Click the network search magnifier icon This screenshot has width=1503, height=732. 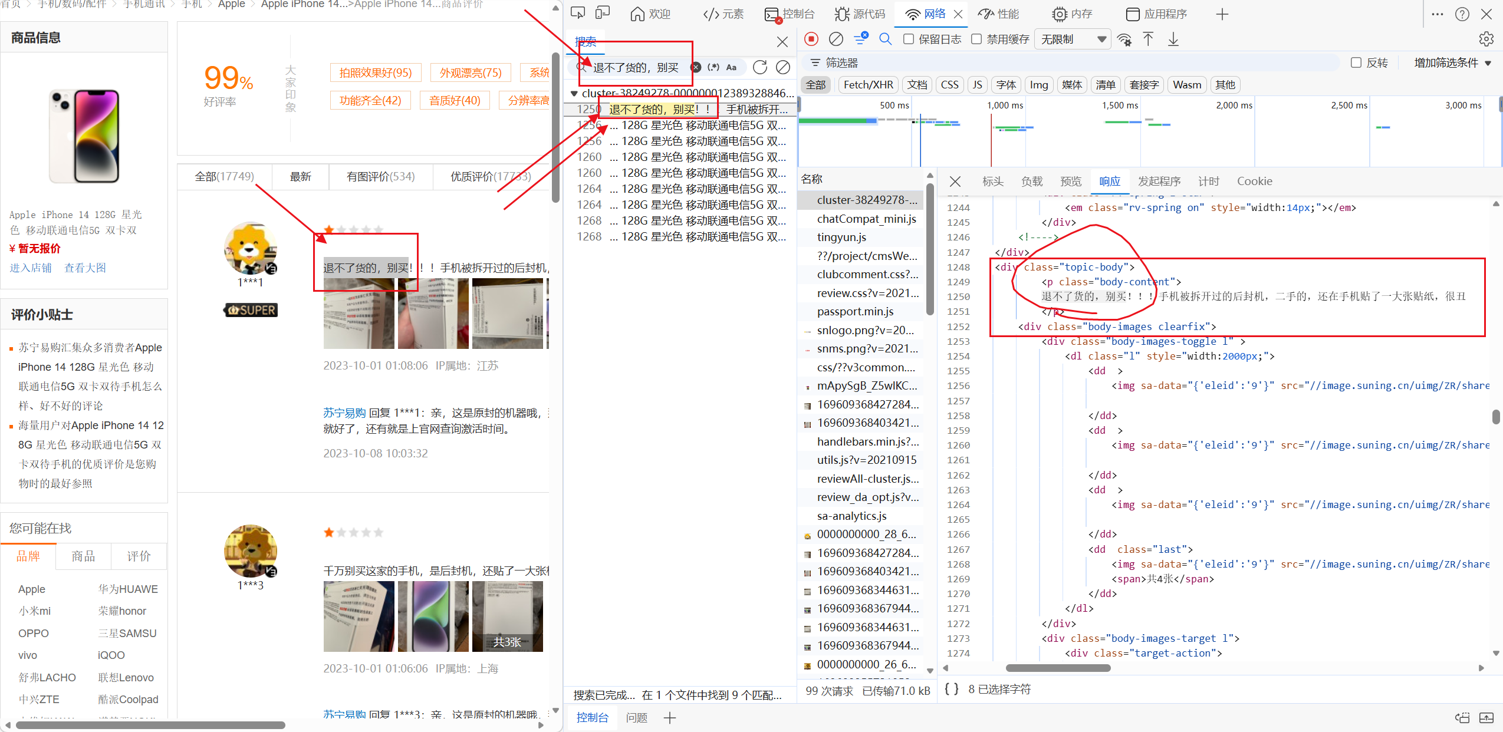coord(885,39)
